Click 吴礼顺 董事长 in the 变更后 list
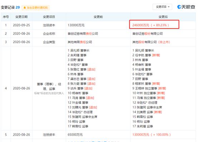The height and width of the screenshot is (142, 198). [x=143, y=50]
